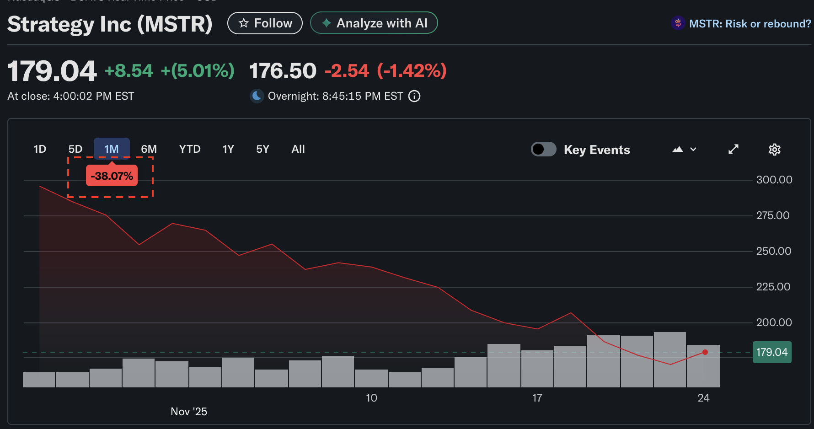This screenshot has height=429, width=814.
Task: Click the info icon next to Overnight time
Action: (414, 96)
